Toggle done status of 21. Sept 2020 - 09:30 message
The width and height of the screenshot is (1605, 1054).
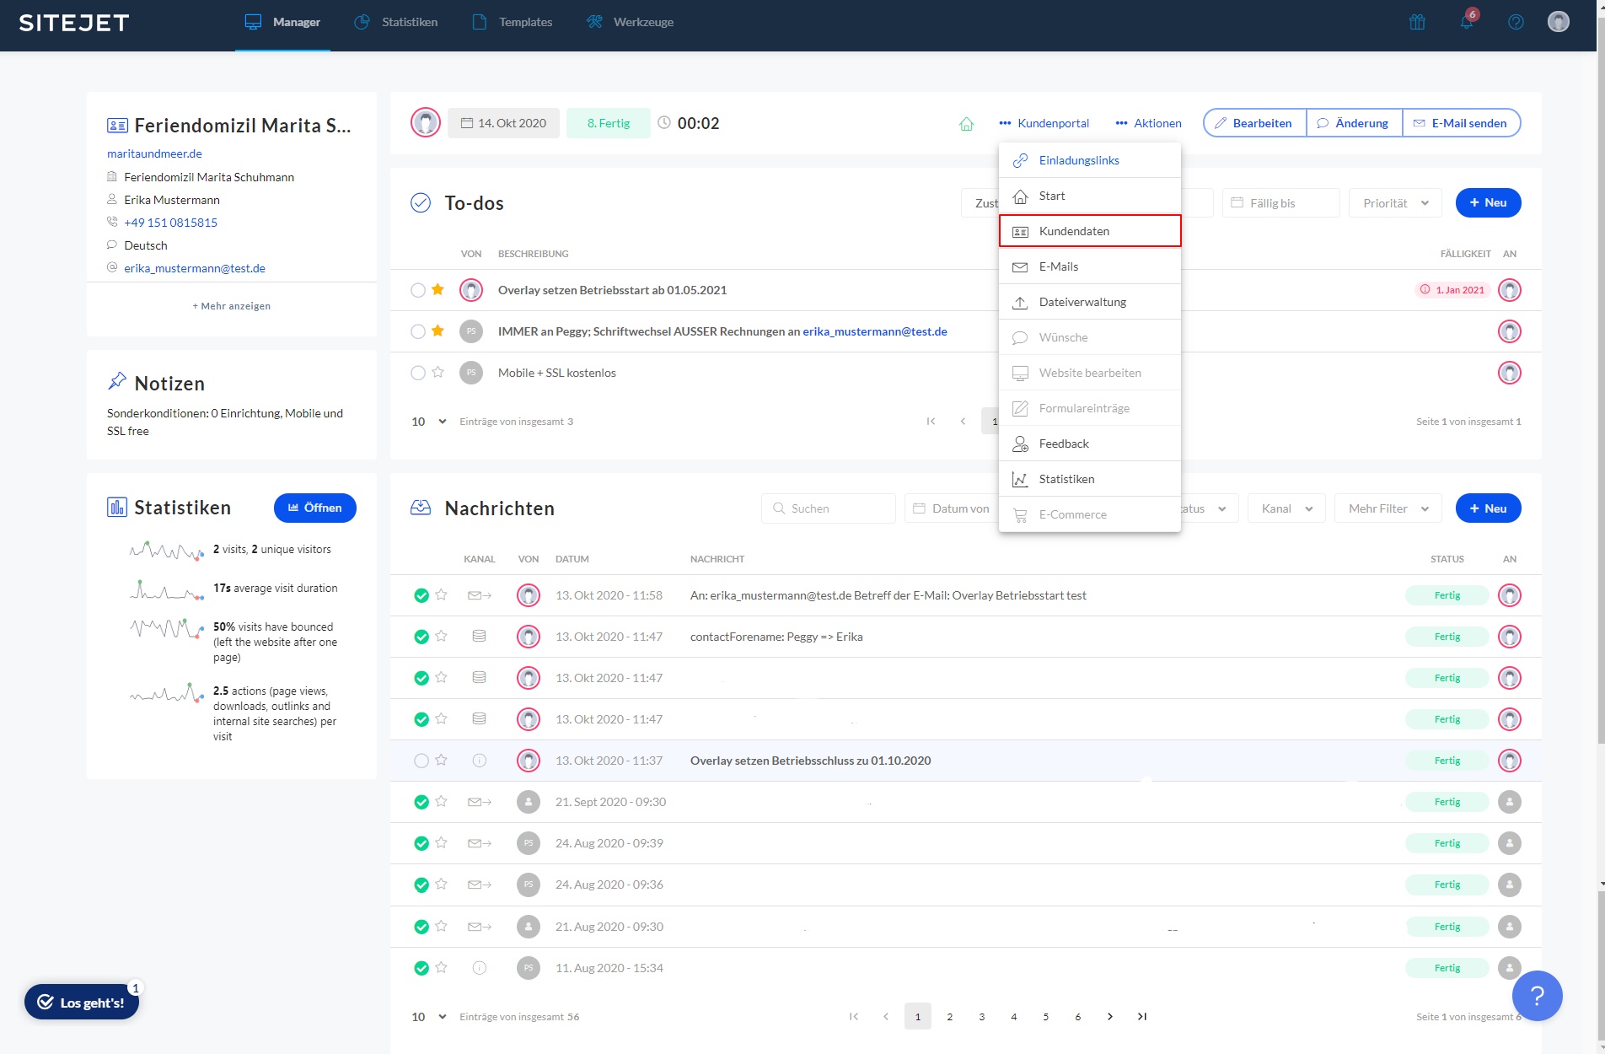421,802
